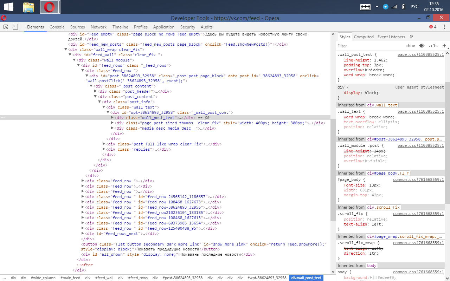
Task: Open File Explorer from the taskbar
Action: pos(28,7)
